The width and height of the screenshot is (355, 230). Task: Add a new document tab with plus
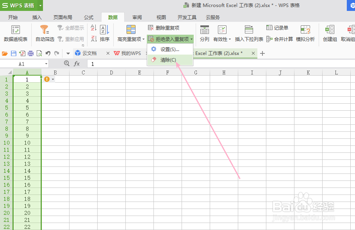coord(262,53)
